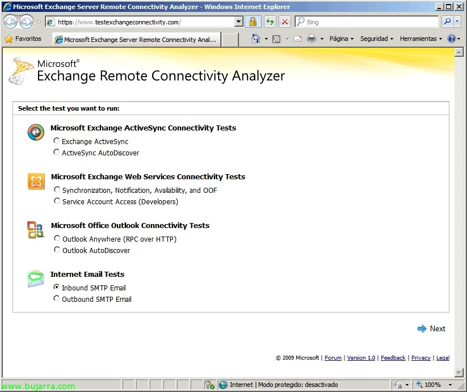Open the Version 1.0 link
The image size is (467, 392).
361,358
